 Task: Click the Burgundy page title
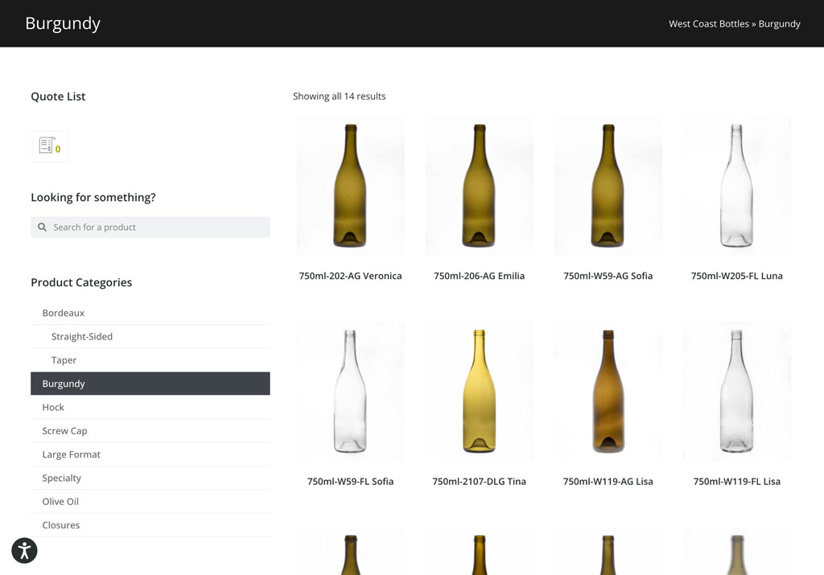coord(63,23)
